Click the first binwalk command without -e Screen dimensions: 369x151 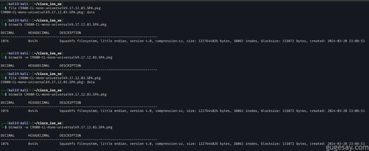click(57, 25)
